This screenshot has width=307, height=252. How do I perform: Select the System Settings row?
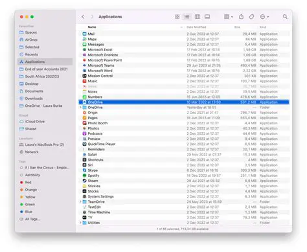pos(184,196)
